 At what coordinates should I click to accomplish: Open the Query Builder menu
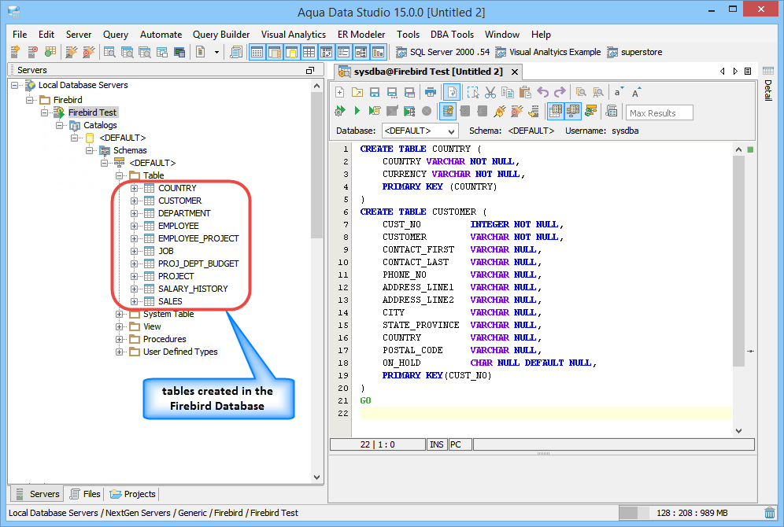[221, 35]
